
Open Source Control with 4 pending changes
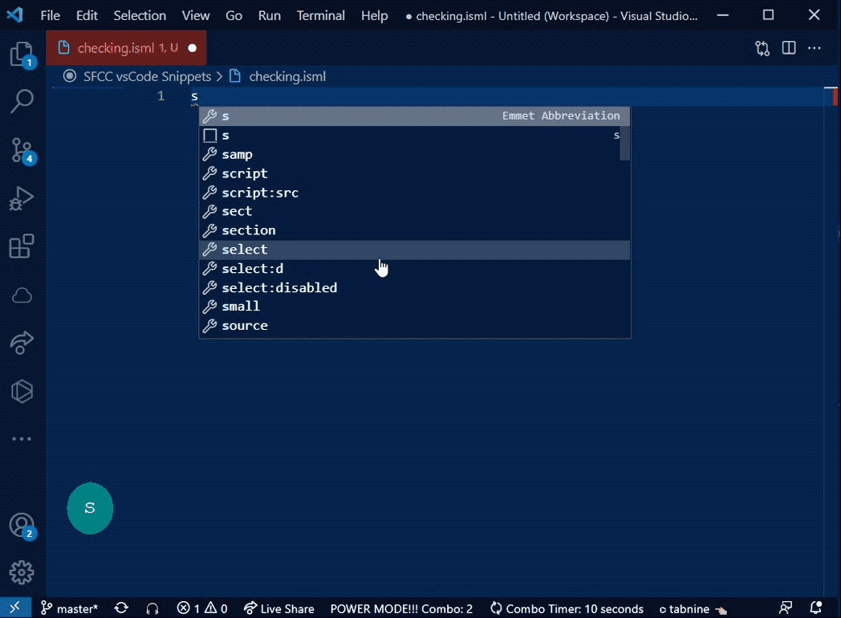(22, 150)
